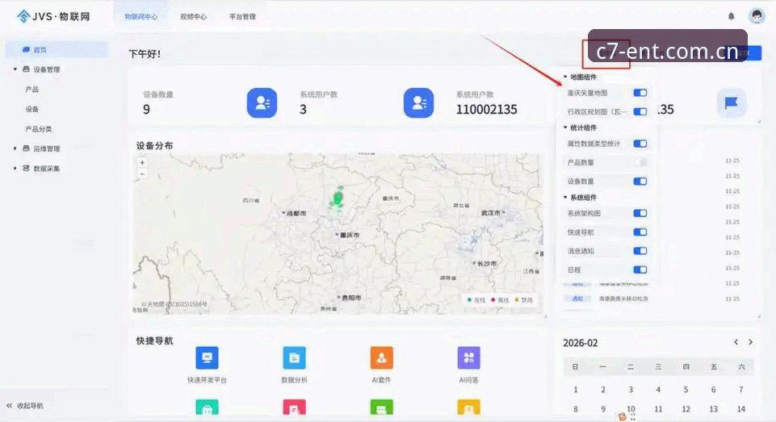This screenshot has height=422, width=776.
Task: Toggle the 行政区规划图 switch
Action: (640, 111)
